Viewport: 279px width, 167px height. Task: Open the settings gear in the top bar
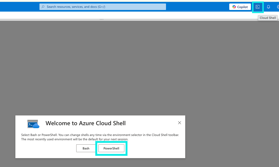(x=278, y=7)
